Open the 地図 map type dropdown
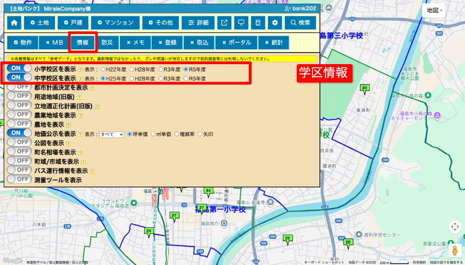The image size is (465, 265). [433, 10]
